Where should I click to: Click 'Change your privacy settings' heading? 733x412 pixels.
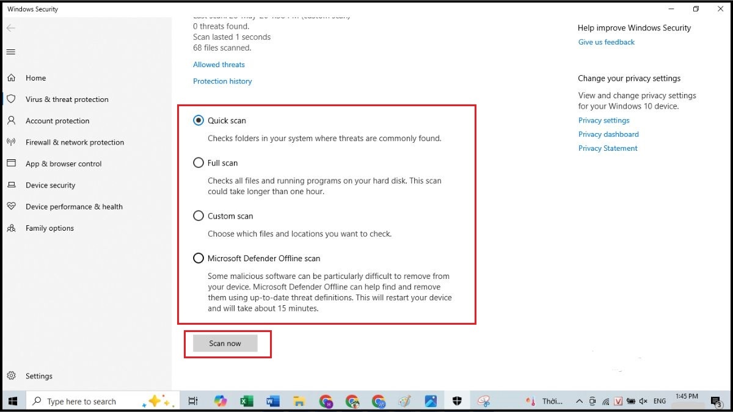click(x=629, y=78)
